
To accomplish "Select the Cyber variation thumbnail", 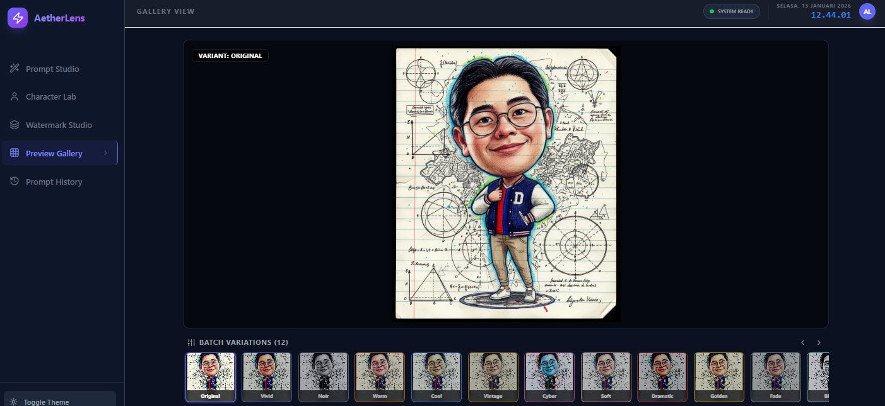I will [549, 377].
